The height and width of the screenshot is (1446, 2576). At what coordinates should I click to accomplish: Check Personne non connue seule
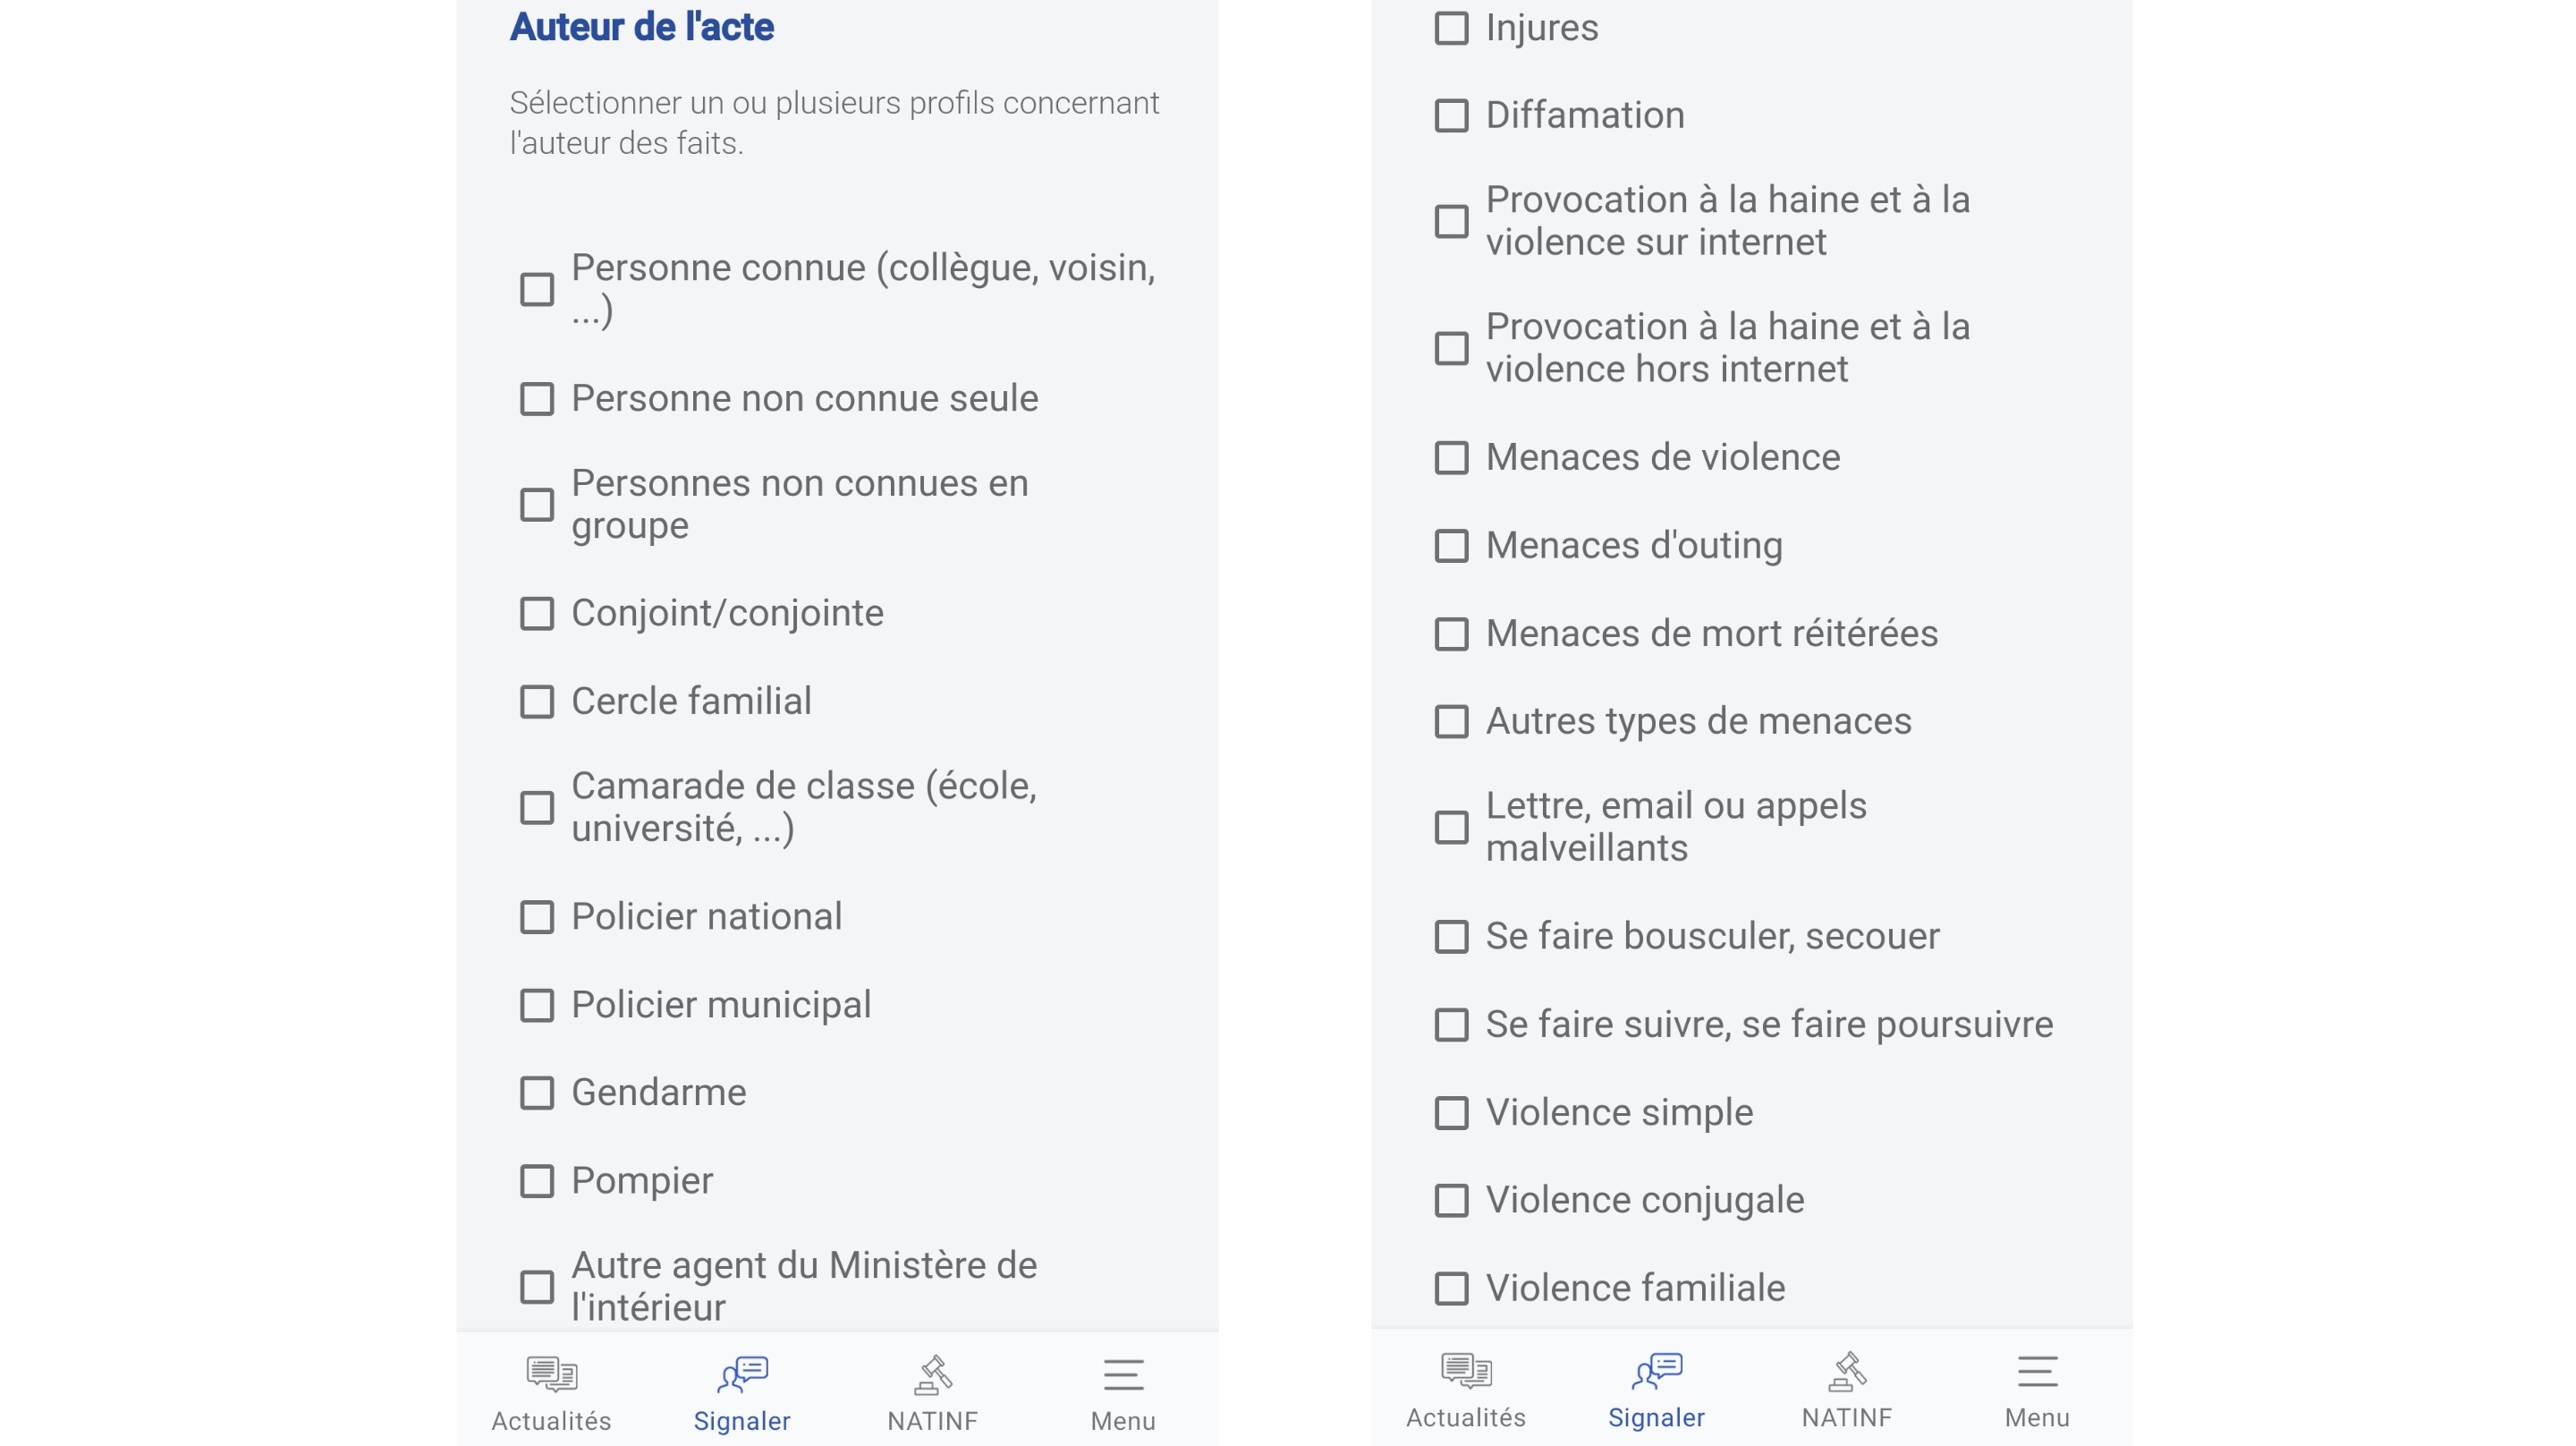537,398
